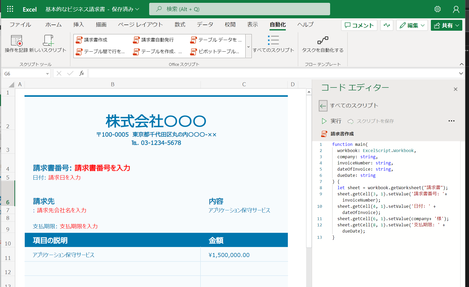The height and width of the screenshot is (287, 469).
Task: Run the script with 実行
Action: point(331,121)
